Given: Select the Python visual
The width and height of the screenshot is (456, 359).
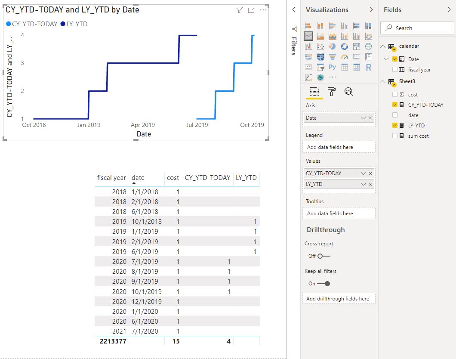Looking at the screenshot, I should point(333,67).
